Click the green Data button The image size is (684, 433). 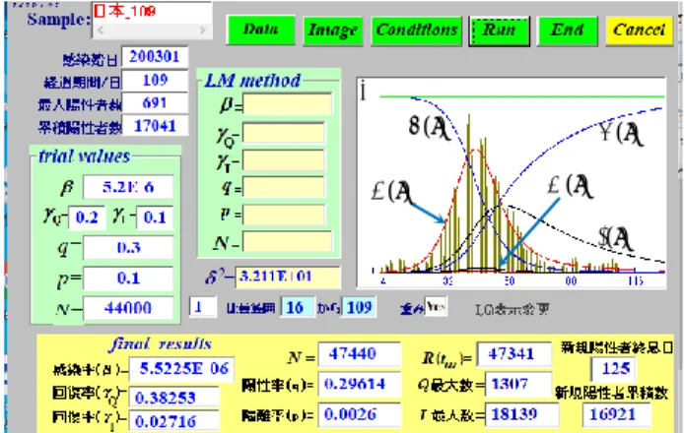pyautogui.click(x=260, y=30)
